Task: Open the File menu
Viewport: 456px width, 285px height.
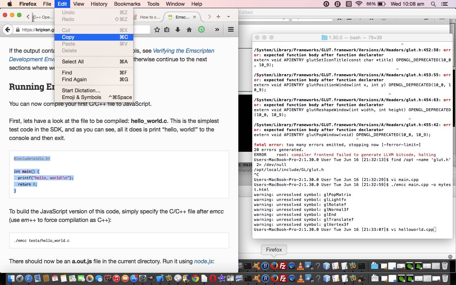Action: coord(47,4)
